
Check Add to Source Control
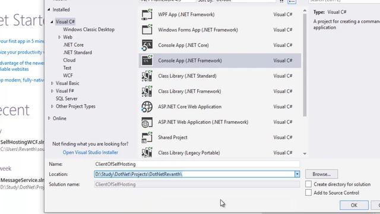click(308, 193)
